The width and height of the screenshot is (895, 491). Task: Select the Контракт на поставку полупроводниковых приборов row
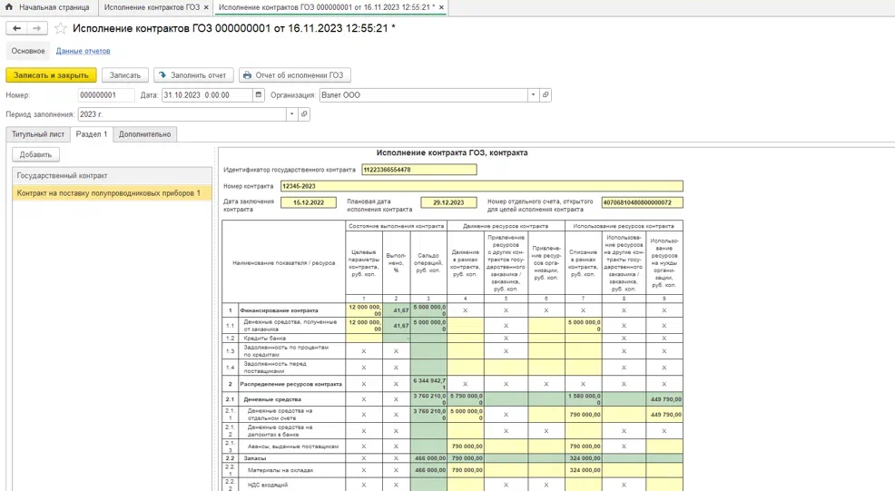(x=109, y=193)
